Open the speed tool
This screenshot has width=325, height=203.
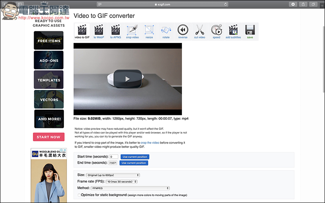[216, 32]
